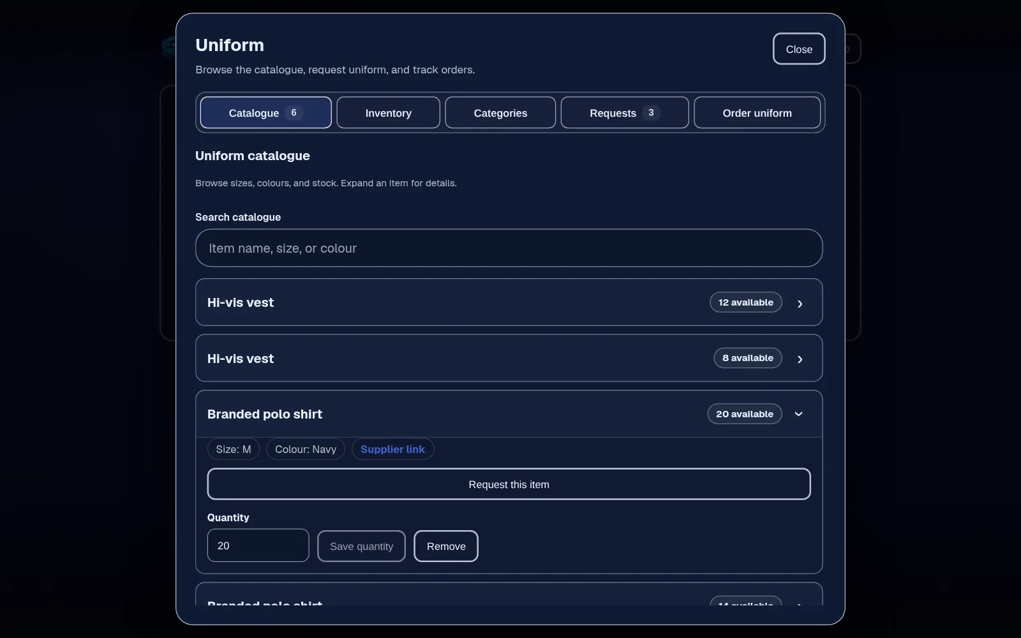Viewport: 1021px width, 638px height.
Task: Click the 20 available badge
Action: coord(745,414)
